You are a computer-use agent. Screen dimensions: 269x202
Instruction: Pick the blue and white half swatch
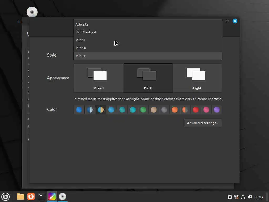(90, 110)
